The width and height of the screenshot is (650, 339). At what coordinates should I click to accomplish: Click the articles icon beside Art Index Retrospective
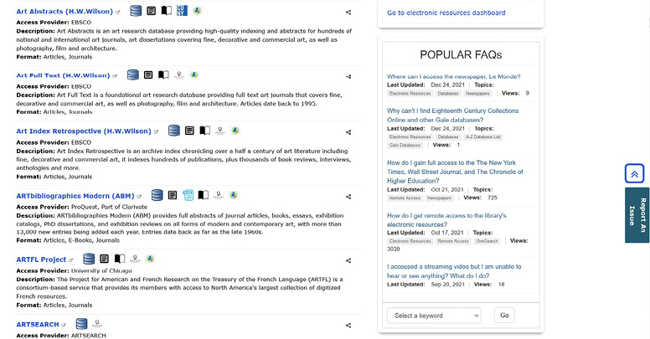click(189, 131)
